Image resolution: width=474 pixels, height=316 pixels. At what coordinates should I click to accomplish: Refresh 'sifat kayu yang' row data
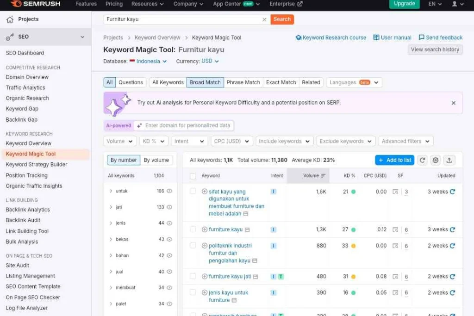tap(452, 192)
